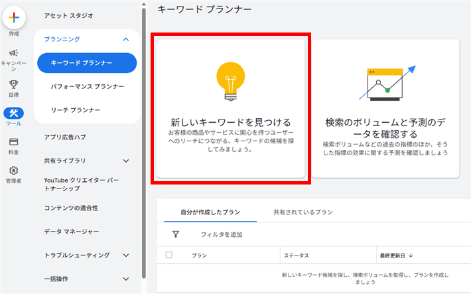Click 新しいキーワードを見つける card
The width and height of the screenshot is (471, 294).
[x=231, y=108]
